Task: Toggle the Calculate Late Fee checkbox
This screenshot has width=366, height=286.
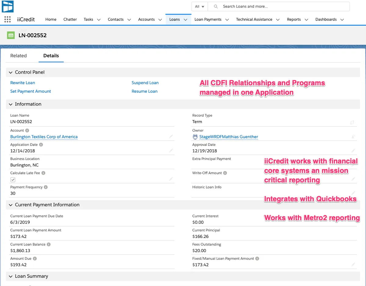Action: (x=13, y=180)
